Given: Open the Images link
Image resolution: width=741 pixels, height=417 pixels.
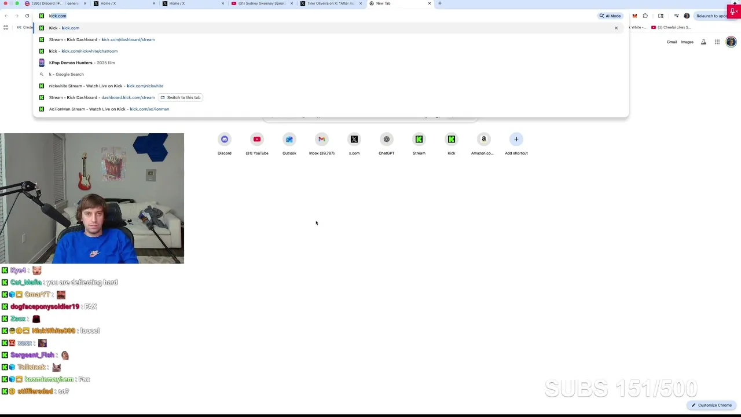Looking at the screenshot, I should (687, 42).
